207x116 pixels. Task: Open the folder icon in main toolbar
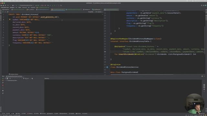tap(1, 5)
